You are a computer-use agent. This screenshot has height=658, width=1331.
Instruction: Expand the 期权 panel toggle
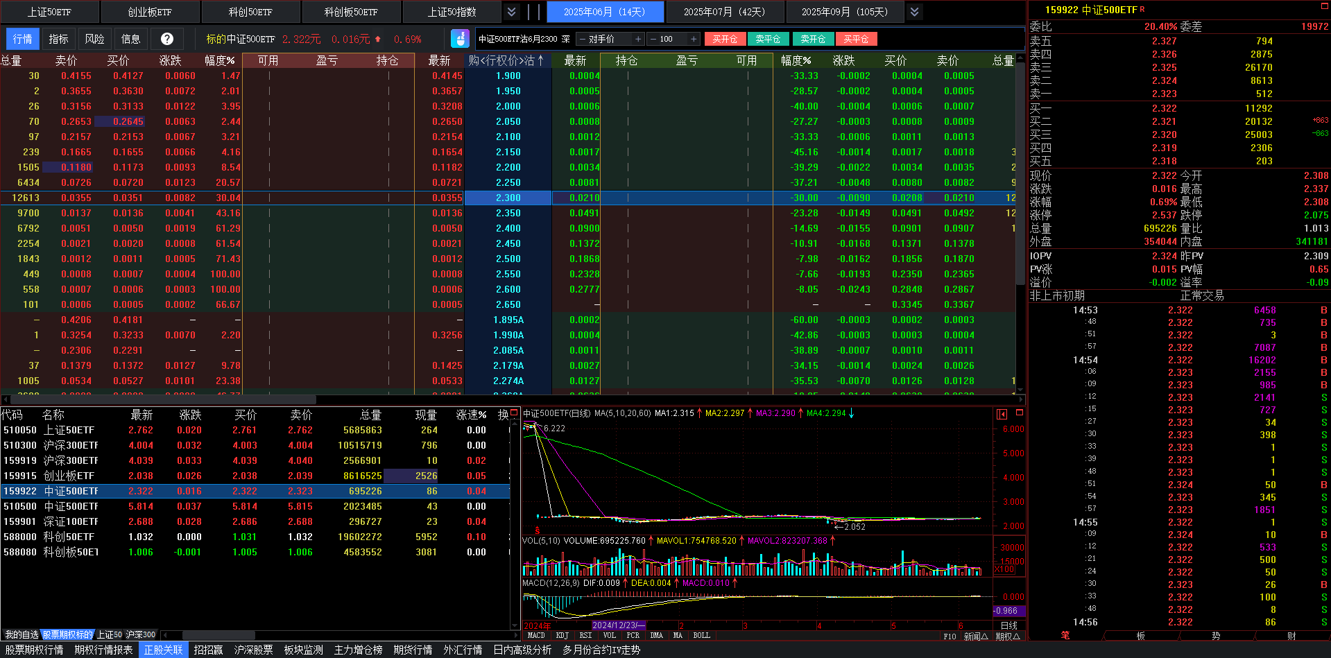(x=1008, y=636)
